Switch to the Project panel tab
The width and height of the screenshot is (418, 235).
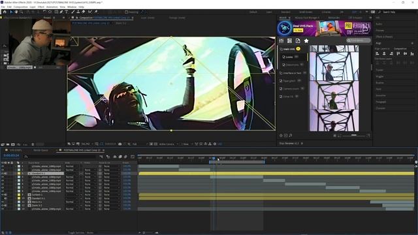click(x=47, y=18)
